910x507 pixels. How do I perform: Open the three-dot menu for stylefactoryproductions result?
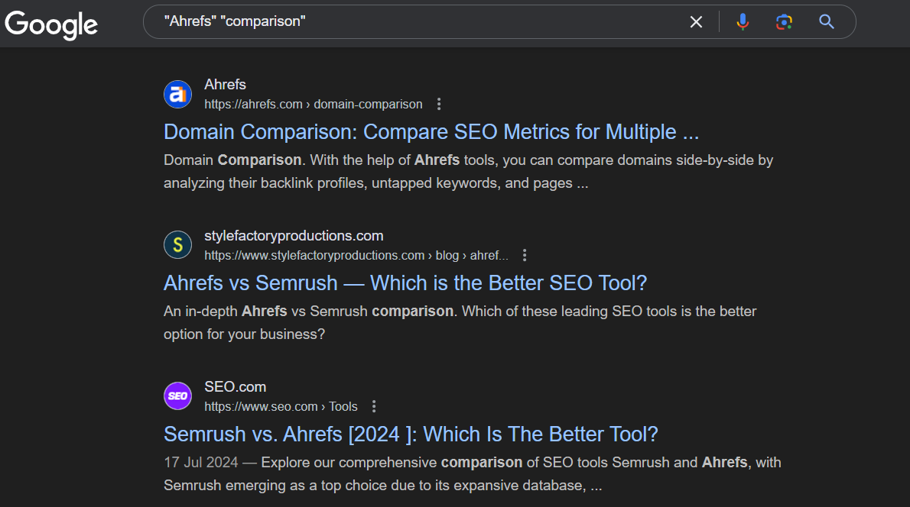click(x=525, y=255)
